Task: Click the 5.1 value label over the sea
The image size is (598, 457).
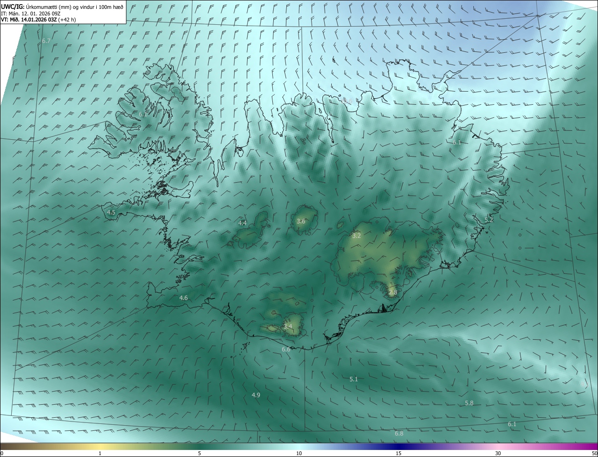Action: pyautogui.click(x=354, y=379)
